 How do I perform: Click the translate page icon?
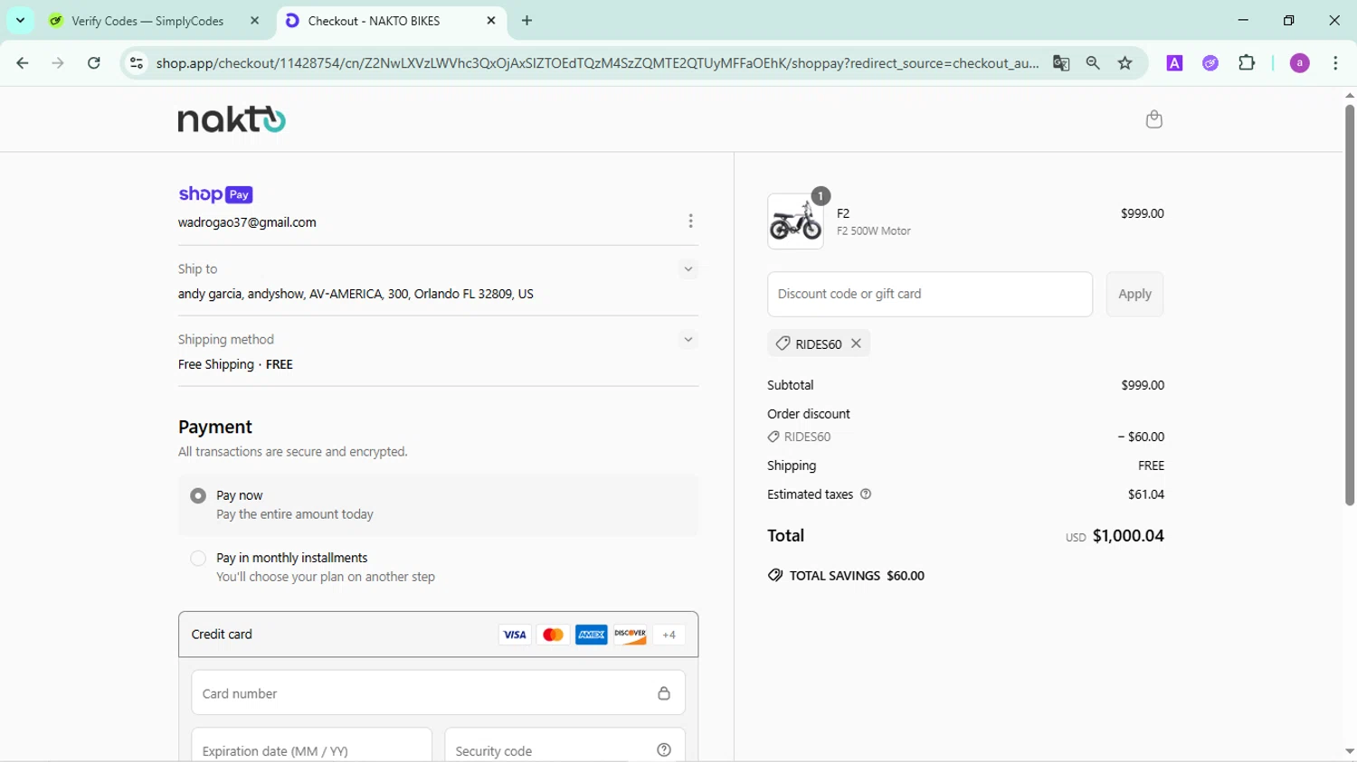[x=1061, y=63]
